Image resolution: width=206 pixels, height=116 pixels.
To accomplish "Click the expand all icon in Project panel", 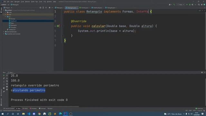I will pos(43,8).
